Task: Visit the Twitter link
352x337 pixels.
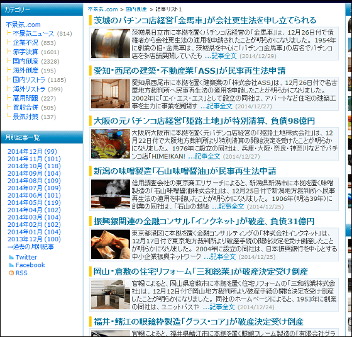Action: coord(26,257)
